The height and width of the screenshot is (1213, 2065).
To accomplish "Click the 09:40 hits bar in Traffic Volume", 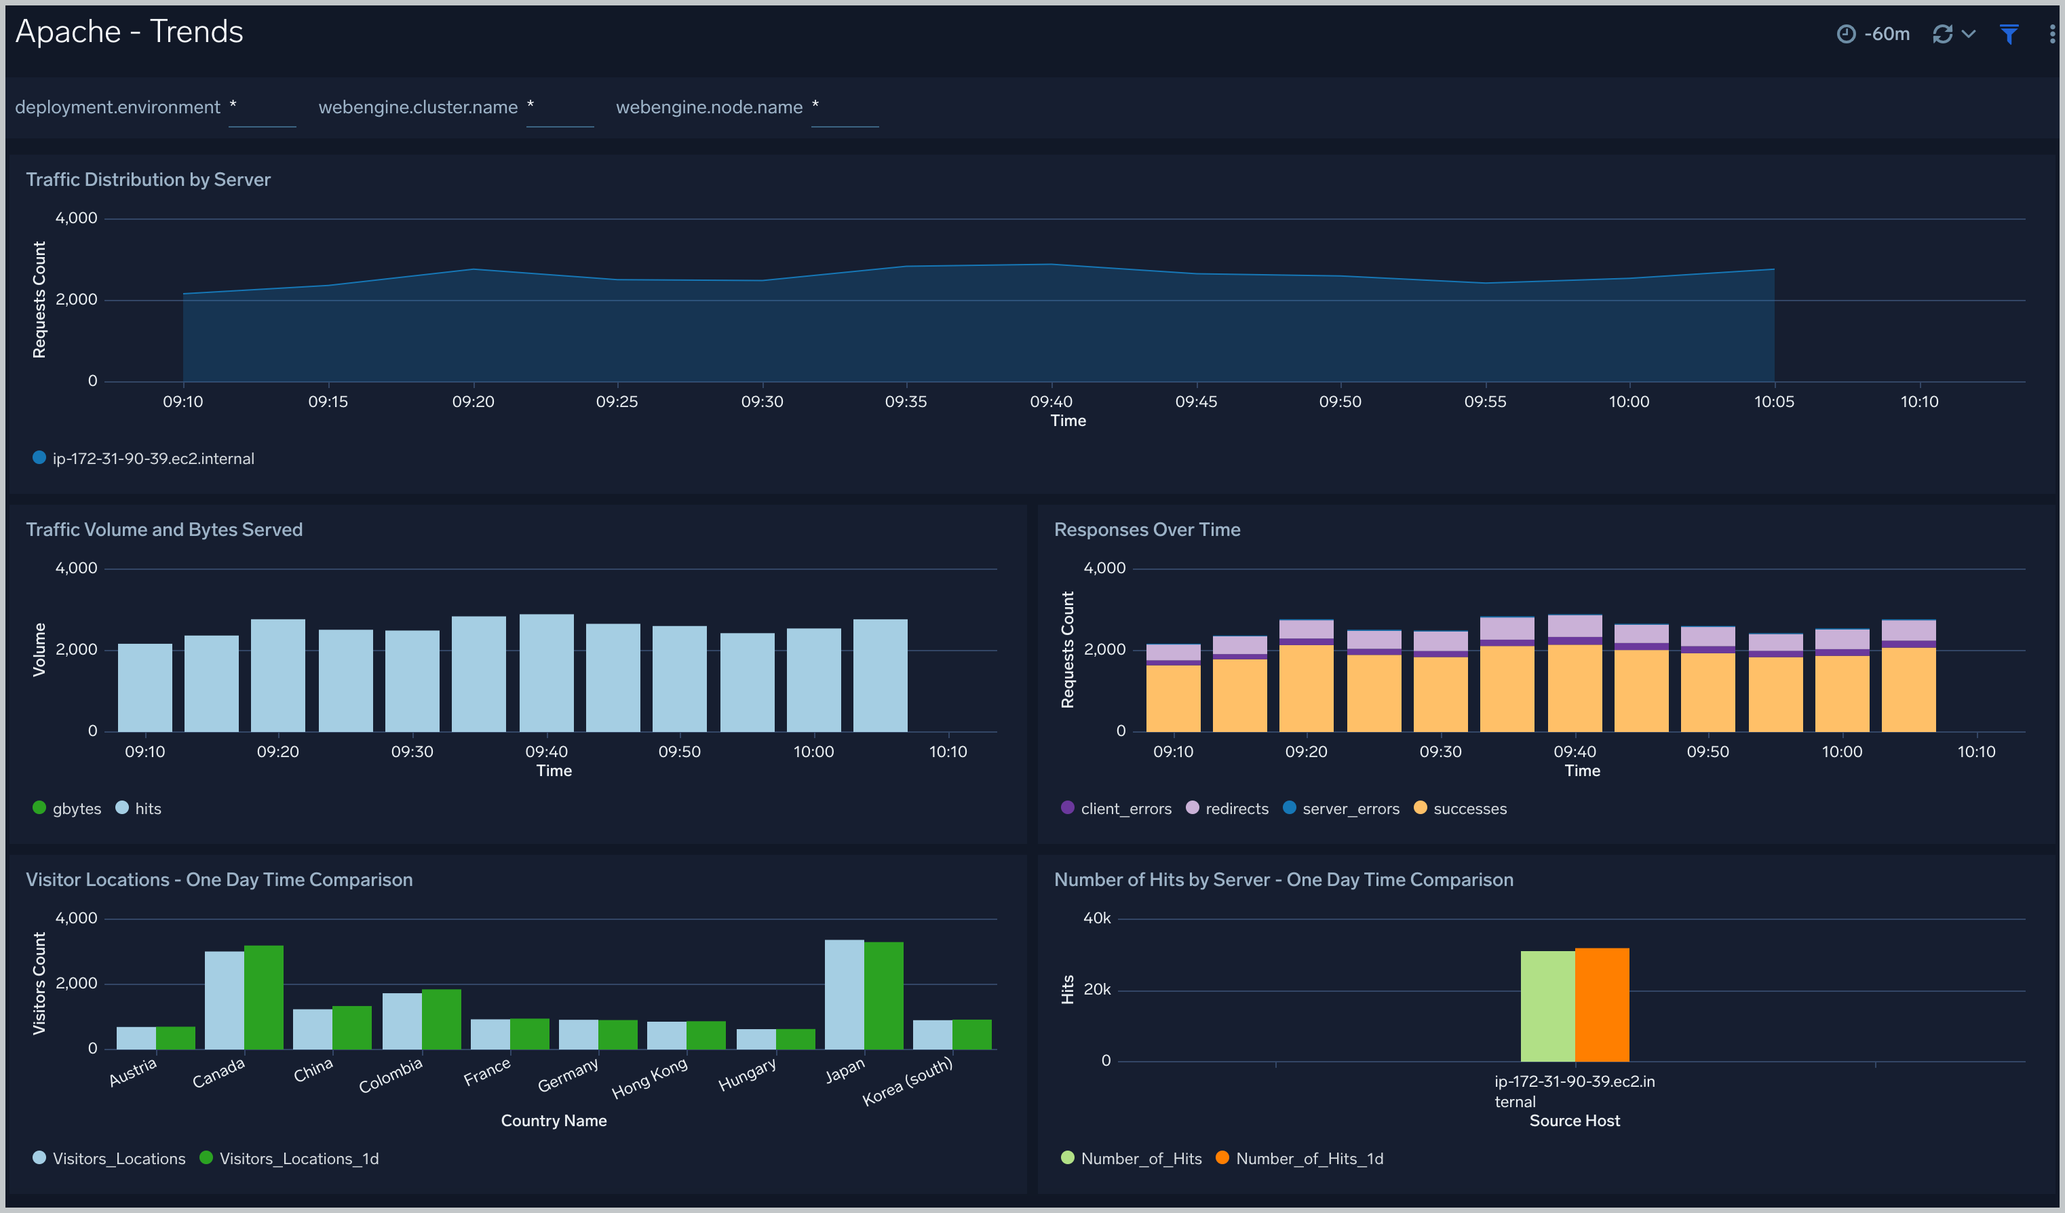I will pos(547,673).
